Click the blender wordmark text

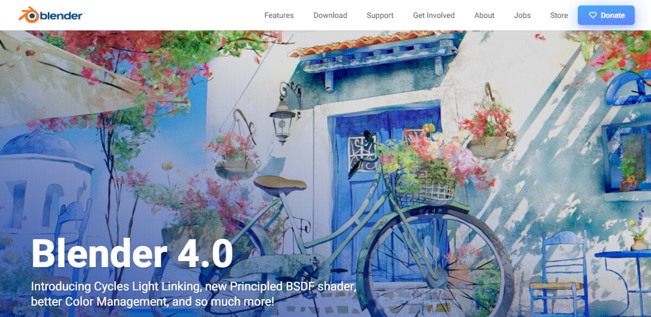(x=62, y=15)
